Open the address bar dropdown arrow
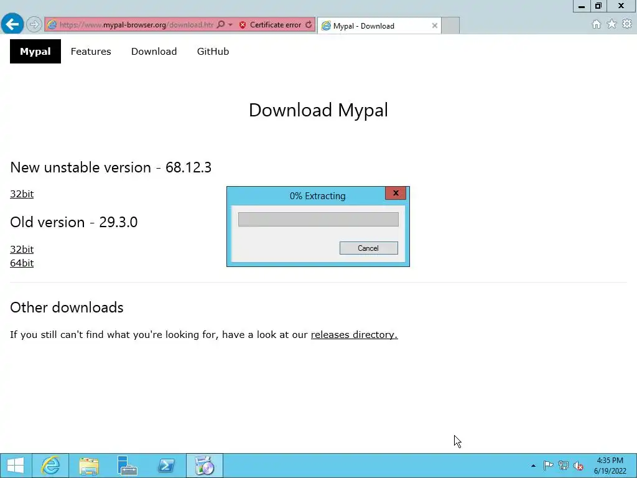This screenshot has width=637, height=478. (x=230, y=24)
